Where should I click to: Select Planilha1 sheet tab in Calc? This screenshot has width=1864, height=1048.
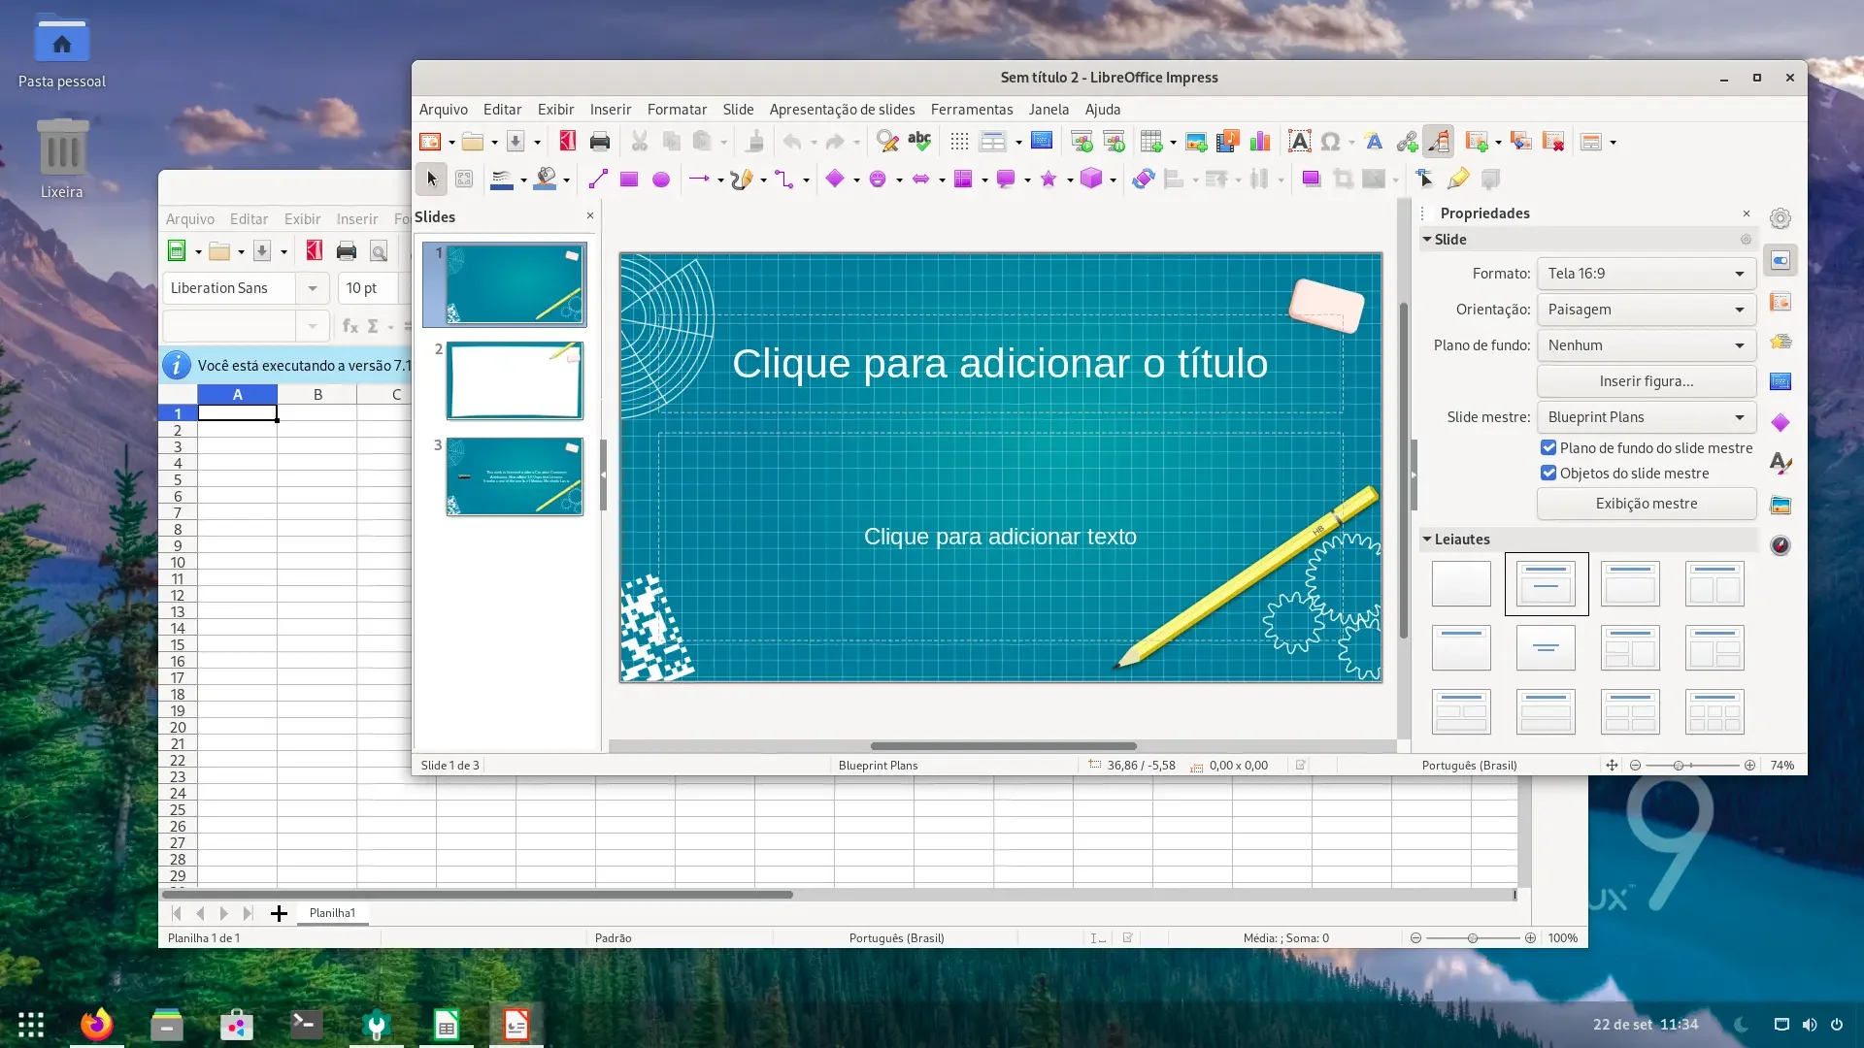pyautogui.click(x=332, y=913)
